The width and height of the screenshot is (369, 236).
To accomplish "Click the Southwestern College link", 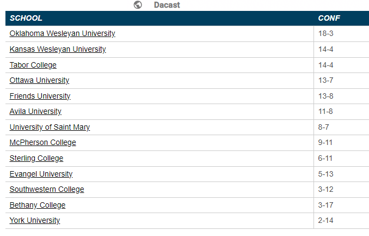I will point(47,190).
